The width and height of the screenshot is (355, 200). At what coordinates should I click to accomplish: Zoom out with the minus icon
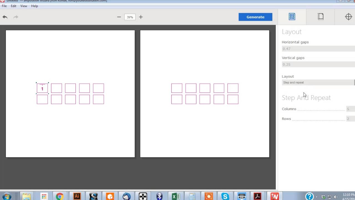click(119, 17)
